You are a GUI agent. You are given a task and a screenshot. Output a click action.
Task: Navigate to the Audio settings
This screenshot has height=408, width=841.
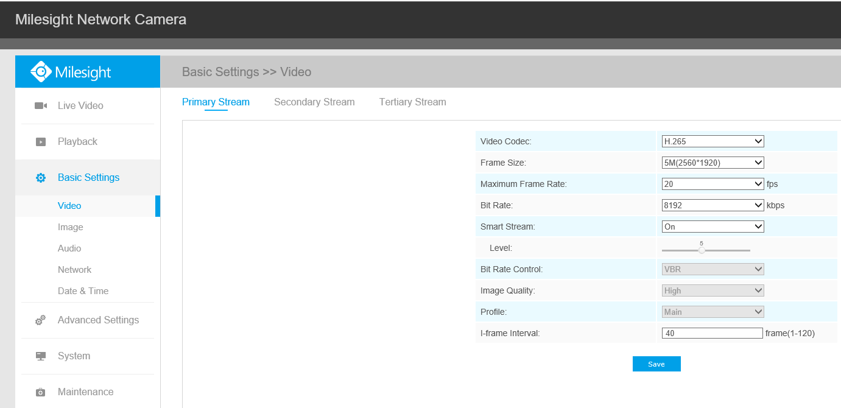point(69,248)
